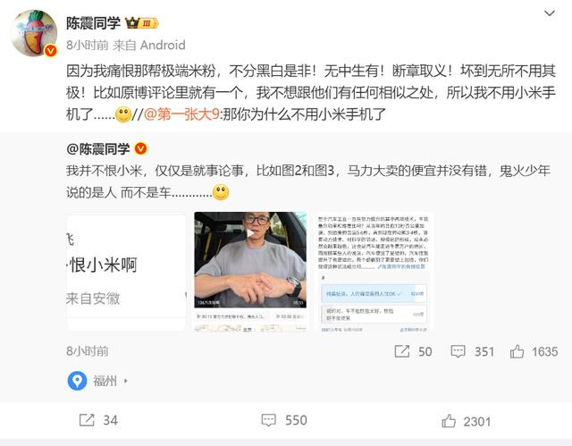Click the 8小时前 timestamp of original post
Screen dimensions: 572x446
(x=88, y=351)
